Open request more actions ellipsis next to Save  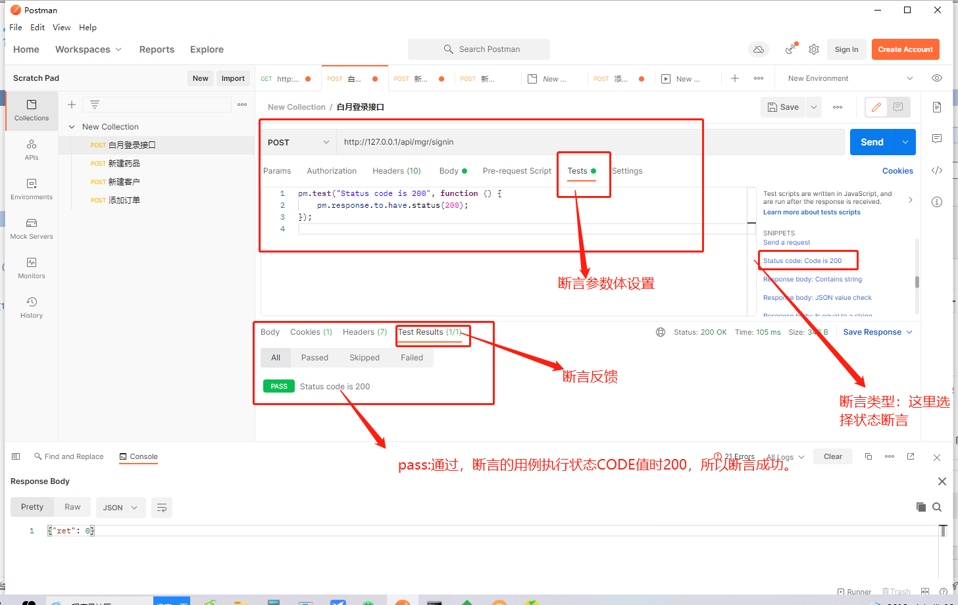click(838, 107)
